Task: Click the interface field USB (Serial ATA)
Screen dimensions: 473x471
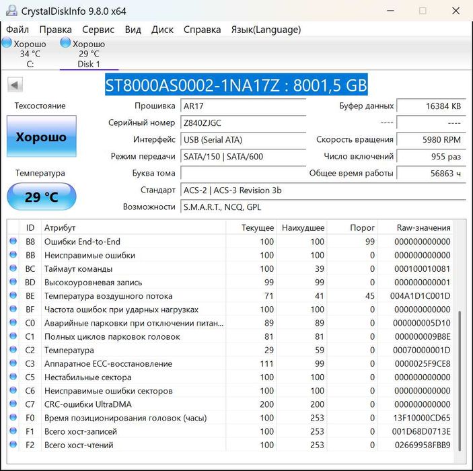Action: pos(243,140)
